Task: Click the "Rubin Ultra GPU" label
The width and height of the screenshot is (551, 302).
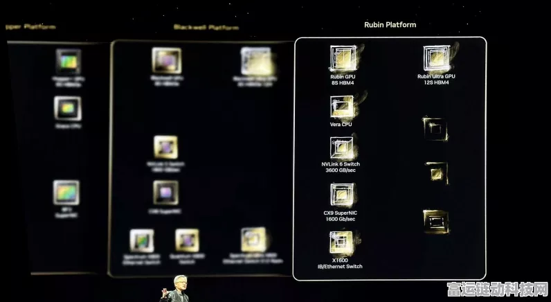Action: click(436, 76)
